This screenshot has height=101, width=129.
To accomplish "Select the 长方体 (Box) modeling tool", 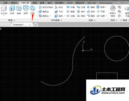I will coord(4,10).
